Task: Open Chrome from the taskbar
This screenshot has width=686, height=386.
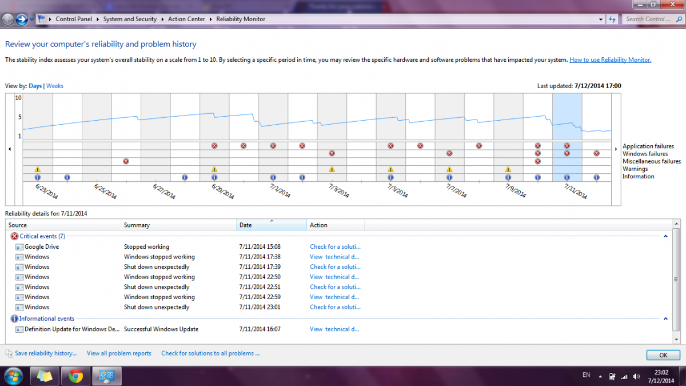Action: pos(75,376)
